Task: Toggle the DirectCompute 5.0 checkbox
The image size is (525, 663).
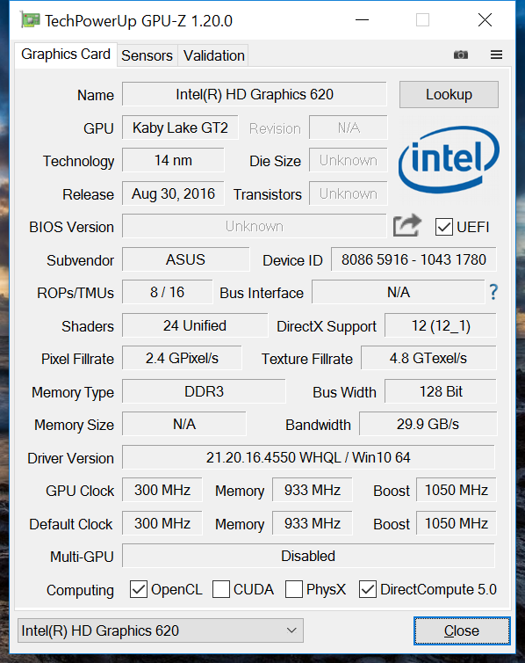Action: [368, 589]
